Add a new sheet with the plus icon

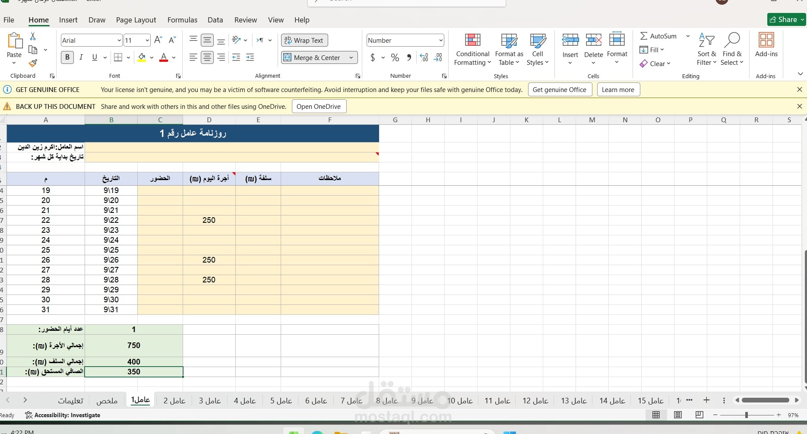pyautogui.click(x=706, y=400)
